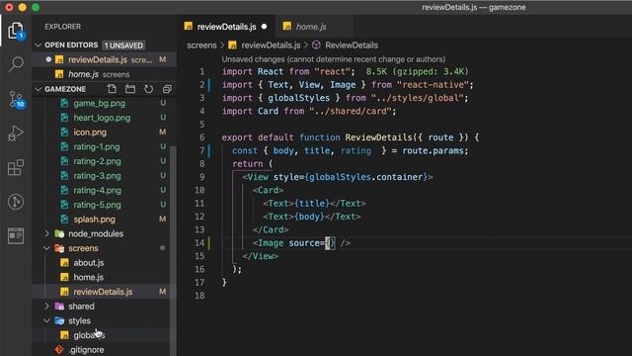Collapse the GAMEZONE section
The image size is (632, 356).
coord(39,89)
